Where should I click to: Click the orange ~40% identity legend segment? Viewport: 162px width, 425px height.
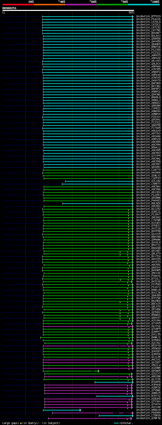(x=50, y=5)
